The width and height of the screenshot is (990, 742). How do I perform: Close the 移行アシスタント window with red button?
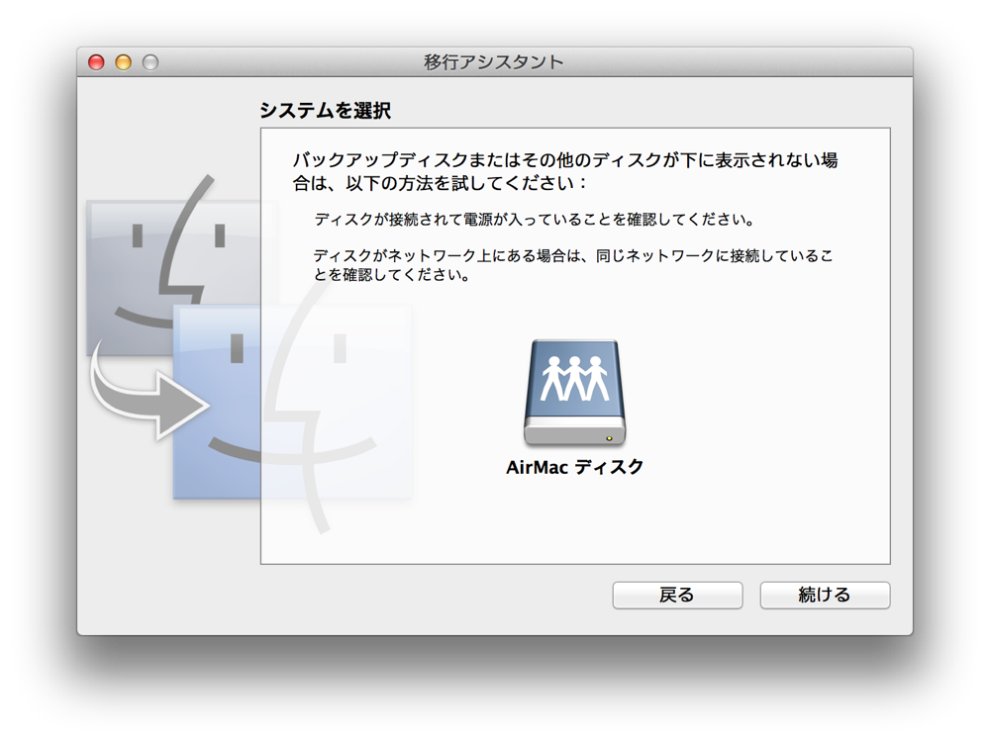point(96,61)
